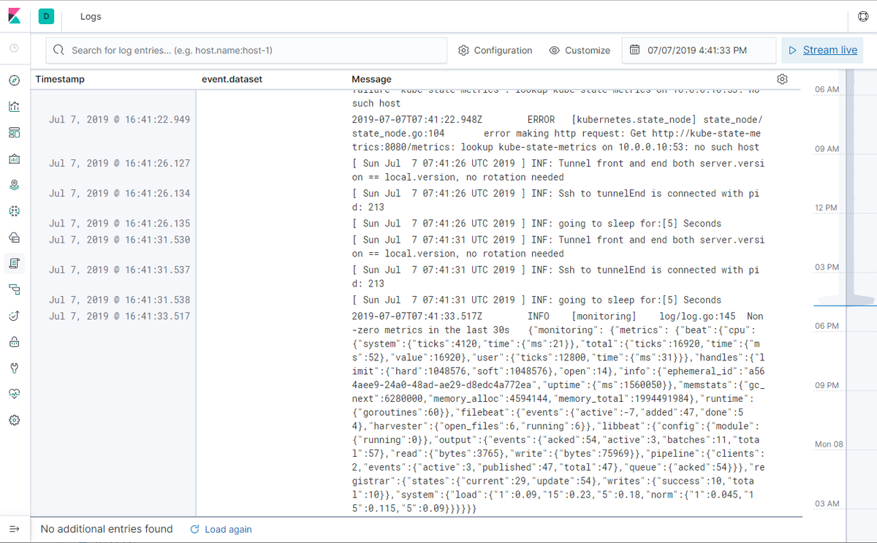The height and width of the screenshot is (543, 877).
Task: Open Dashboard icon in sidebar
Action: click(15, 132)
